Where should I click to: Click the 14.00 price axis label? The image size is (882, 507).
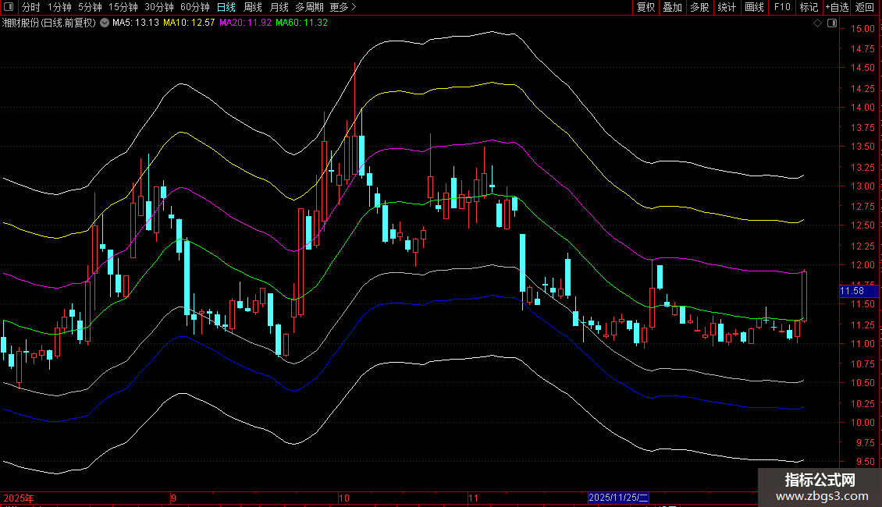[862, 108]
